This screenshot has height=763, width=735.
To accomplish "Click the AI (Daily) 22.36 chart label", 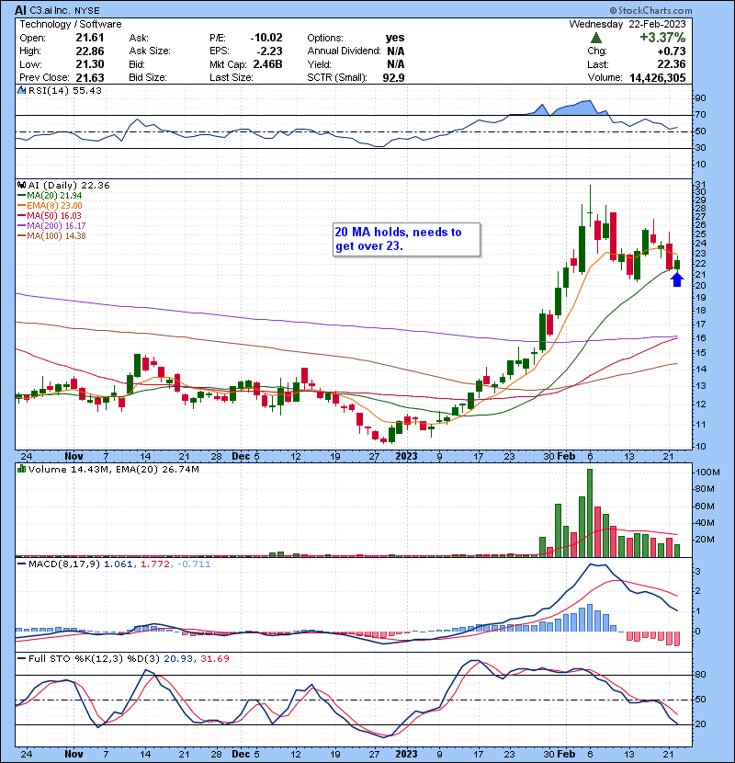I will click(x=69, y=185).
